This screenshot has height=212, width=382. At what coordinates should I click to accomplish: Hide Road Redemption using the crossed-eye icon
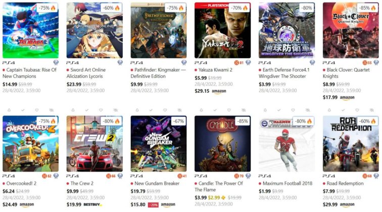point(371,110)
